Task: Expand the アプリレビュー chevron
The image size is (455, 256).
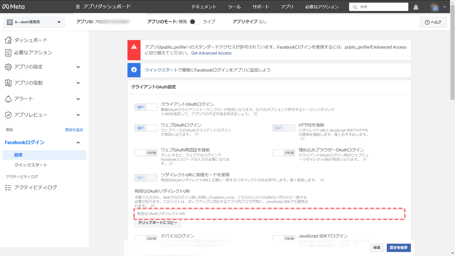Action: [x=78, y=115]
